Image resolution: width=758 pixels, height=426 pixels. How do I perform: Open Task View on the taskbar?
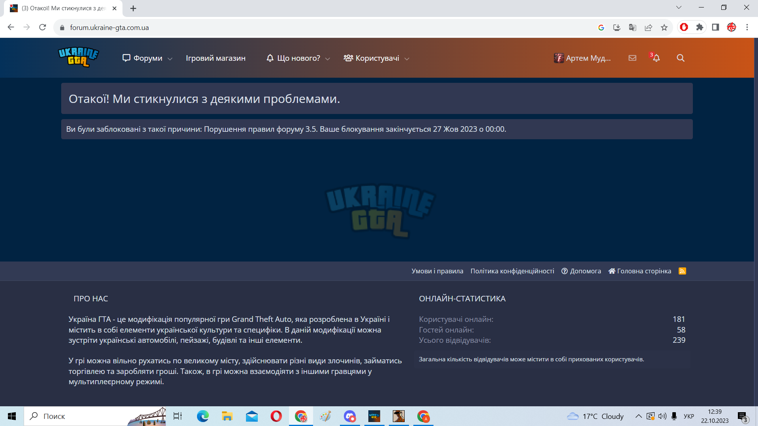(x=178, y=416)
